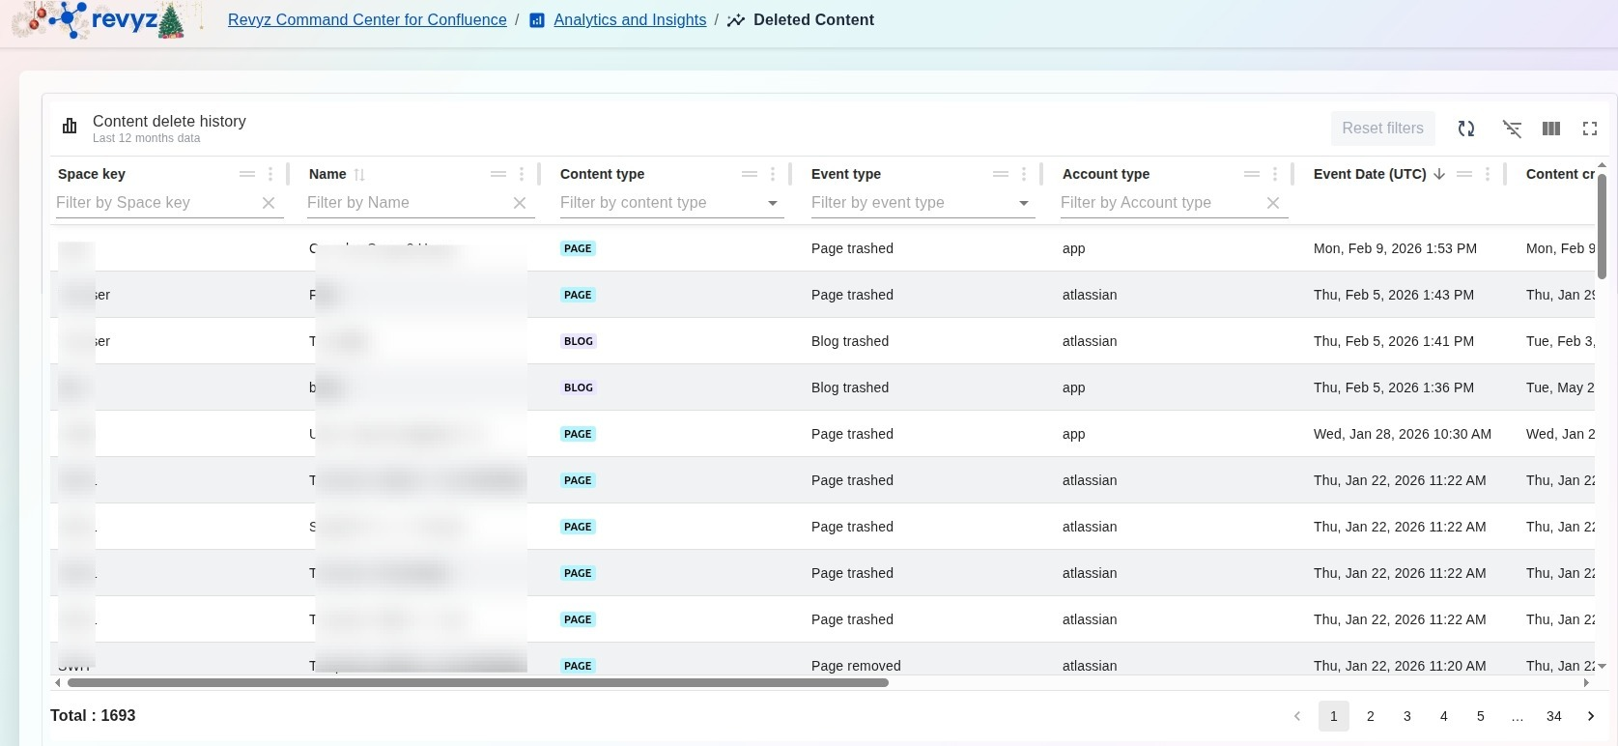Toggle Event Date descending sort arrow
Screen dimensions: 1618x746
pyautogui.click(x=1439, y=174)
